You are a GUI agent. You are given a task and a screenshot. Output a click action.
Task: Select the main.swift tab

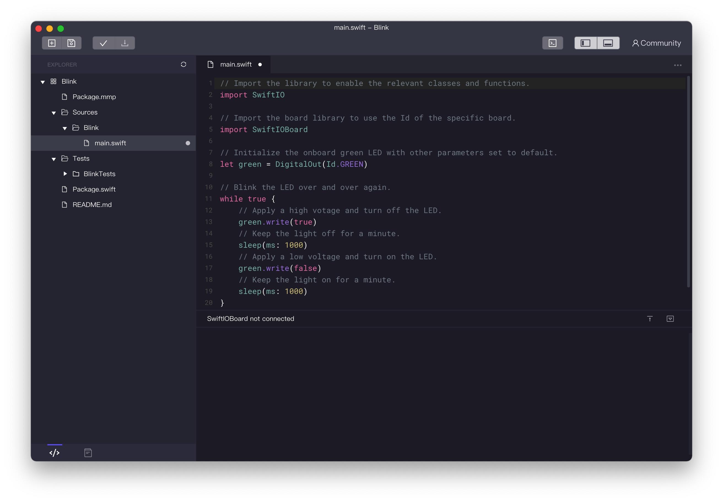tap(235, 64)
